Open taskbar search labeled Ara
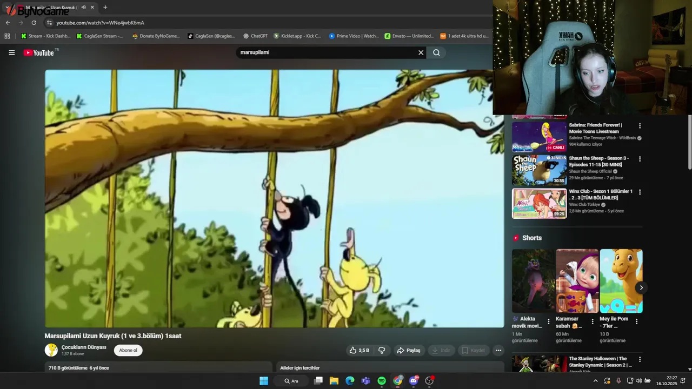This screenshot has width=692, height=389. coord(292,381)
